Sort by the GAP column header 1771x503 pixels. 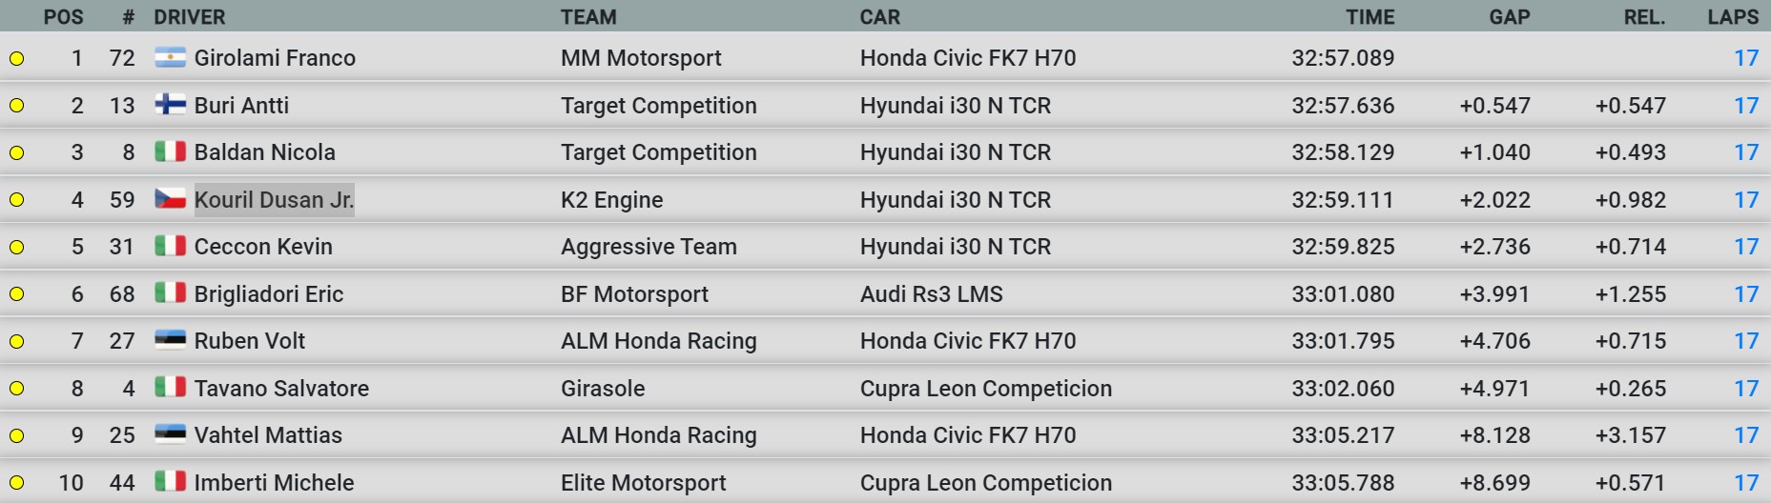pos(1510,17)
